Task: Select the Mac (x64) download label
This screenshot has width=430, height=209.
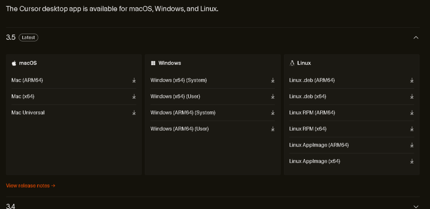Action: (x=23, y=96)
